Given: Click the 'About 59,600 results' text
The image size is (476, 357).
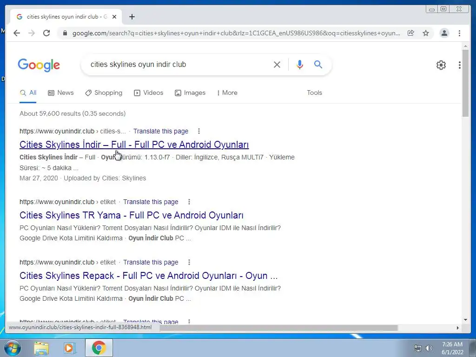Looking at the screenshot, I should coord(73,113).
